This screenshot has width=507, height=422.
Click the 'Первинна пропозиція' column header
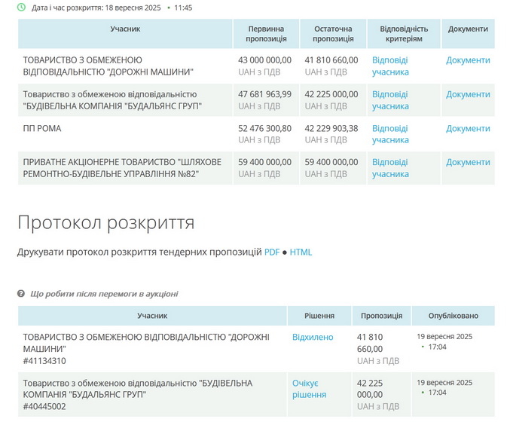[267, 34]
